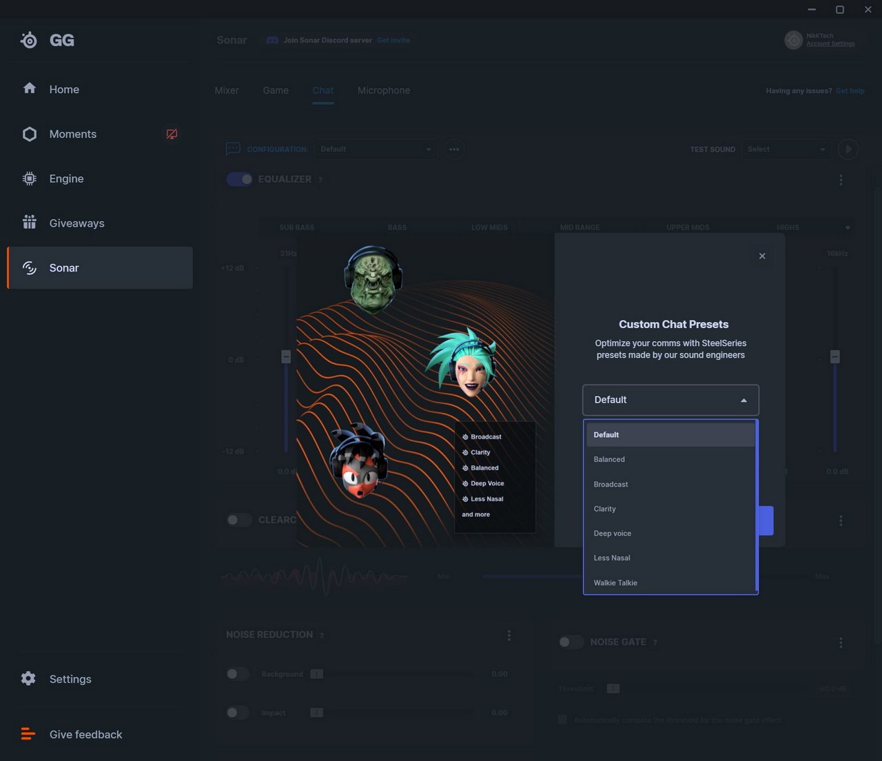Open ClearCast section options menu

pyautogui.click(x=841, y=520)
